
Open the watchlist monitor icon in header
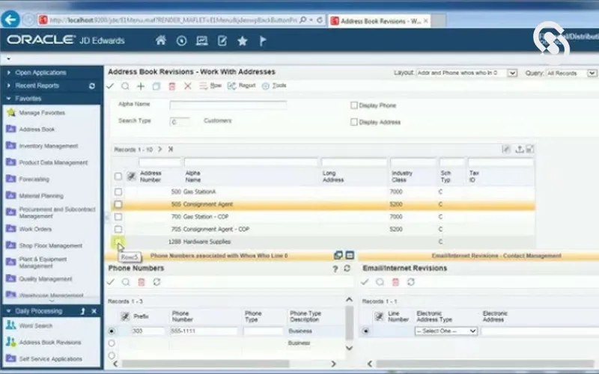coord(201,40)
